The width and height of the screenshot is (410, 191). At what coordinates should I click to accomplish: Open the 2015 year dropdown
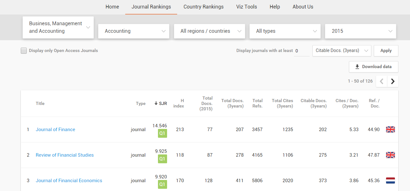[x=361, y=31]
